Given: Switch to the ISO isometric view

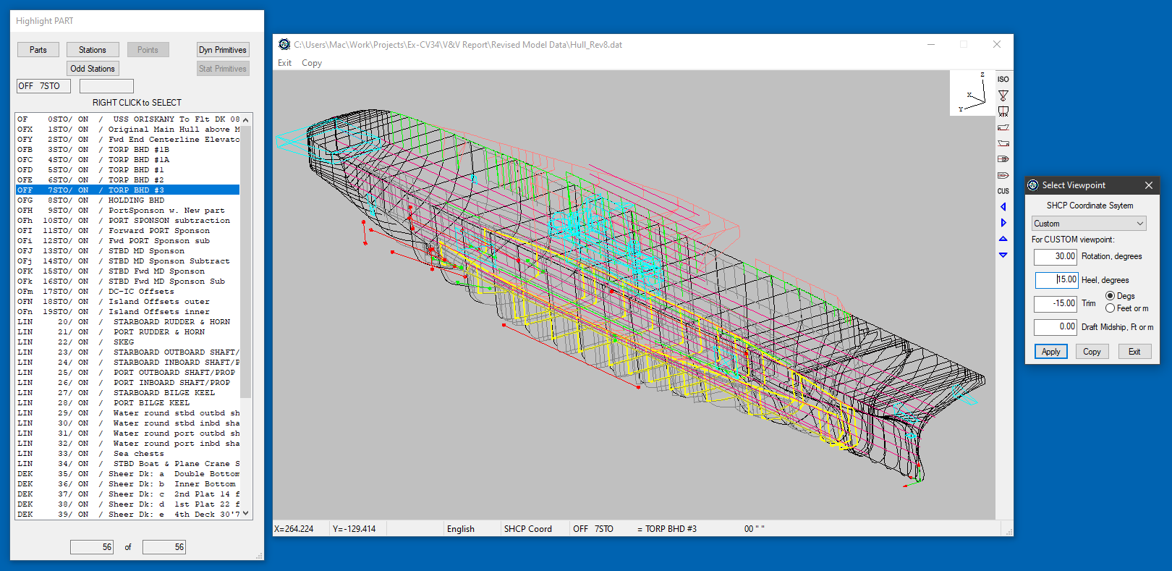Looking at the screenshot, I should (1003, 80).
